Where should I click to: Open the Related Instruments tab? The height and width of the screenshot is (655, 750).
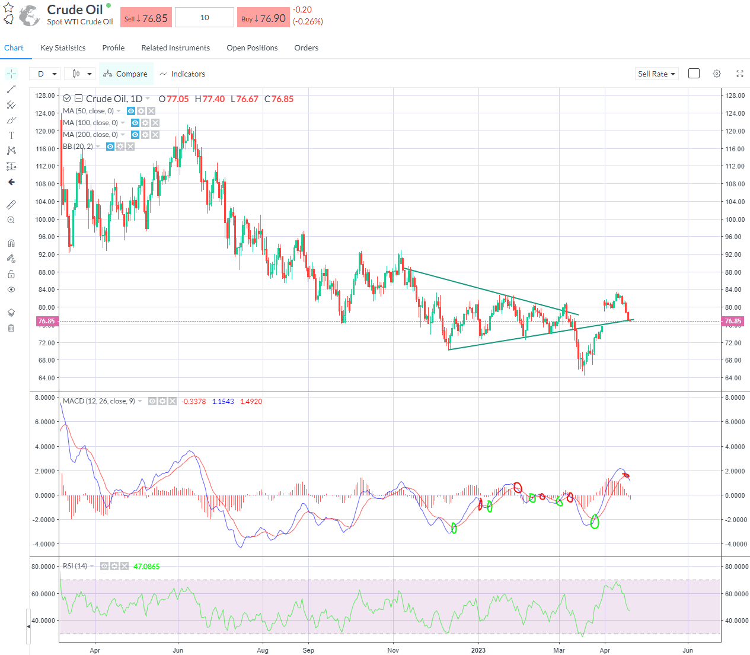tap(175, 48)
